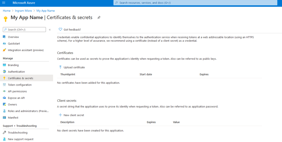Click the magnifier icon in the top search bar
This screenshot has width=282, height=142.
pos(116,3)
